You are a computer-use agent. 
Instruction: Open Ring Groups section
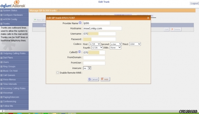(14, 66)
